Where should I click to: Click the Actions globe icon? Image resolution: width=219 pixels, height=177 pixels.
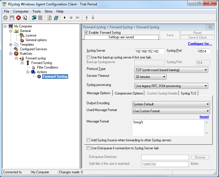[x=33, y=72]
